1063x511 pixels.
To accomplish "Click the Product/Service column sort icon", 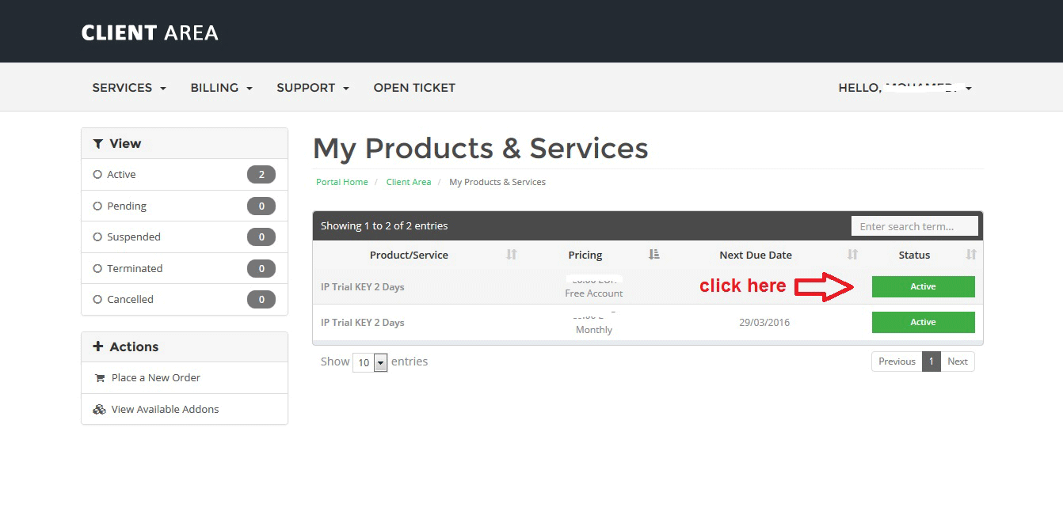I will pyautogui.click(x=512, y=255).
